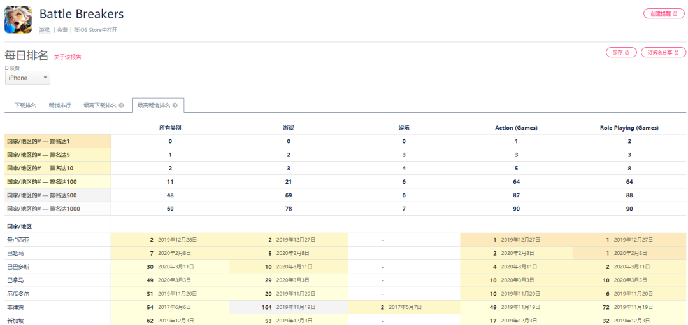
Task: Click the 保存 button
Action: point(620,52)
